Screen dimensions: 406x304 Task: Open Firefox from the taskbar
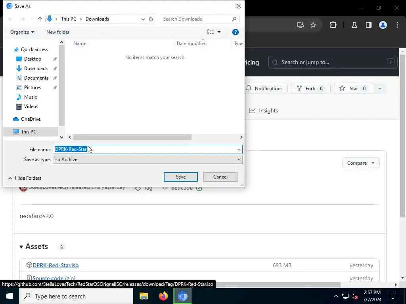(163, 296)
